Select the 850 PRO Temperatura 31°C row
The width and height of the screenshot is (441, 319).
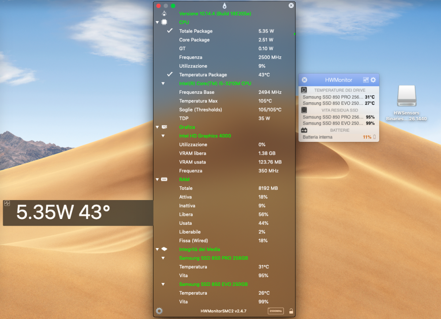tap(224, 267)
